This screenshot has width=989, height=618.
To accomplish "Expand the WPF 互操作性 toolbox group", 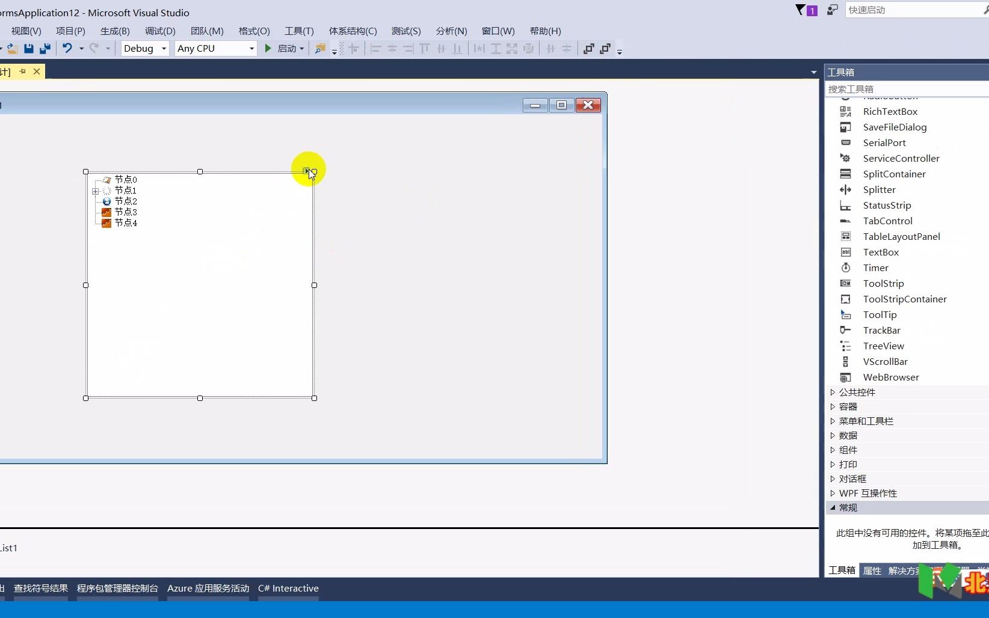I will [x=833, y=493].
